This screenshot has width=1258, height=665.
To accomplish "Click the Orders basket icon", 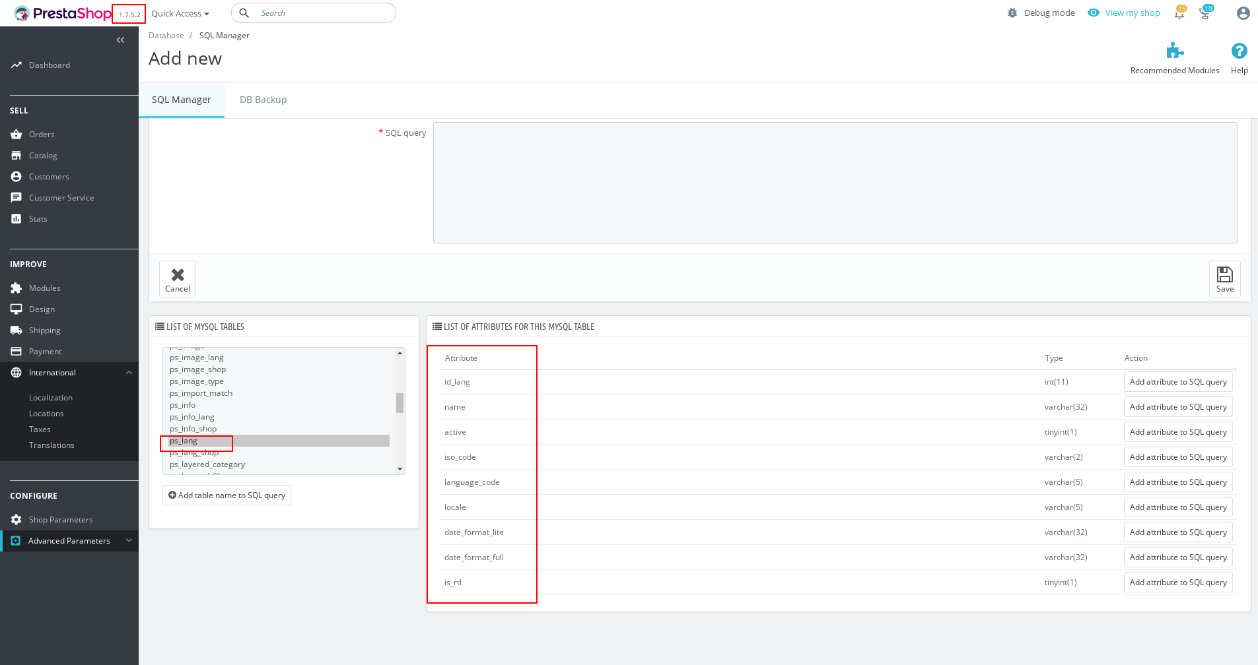I will coord(17,135).
